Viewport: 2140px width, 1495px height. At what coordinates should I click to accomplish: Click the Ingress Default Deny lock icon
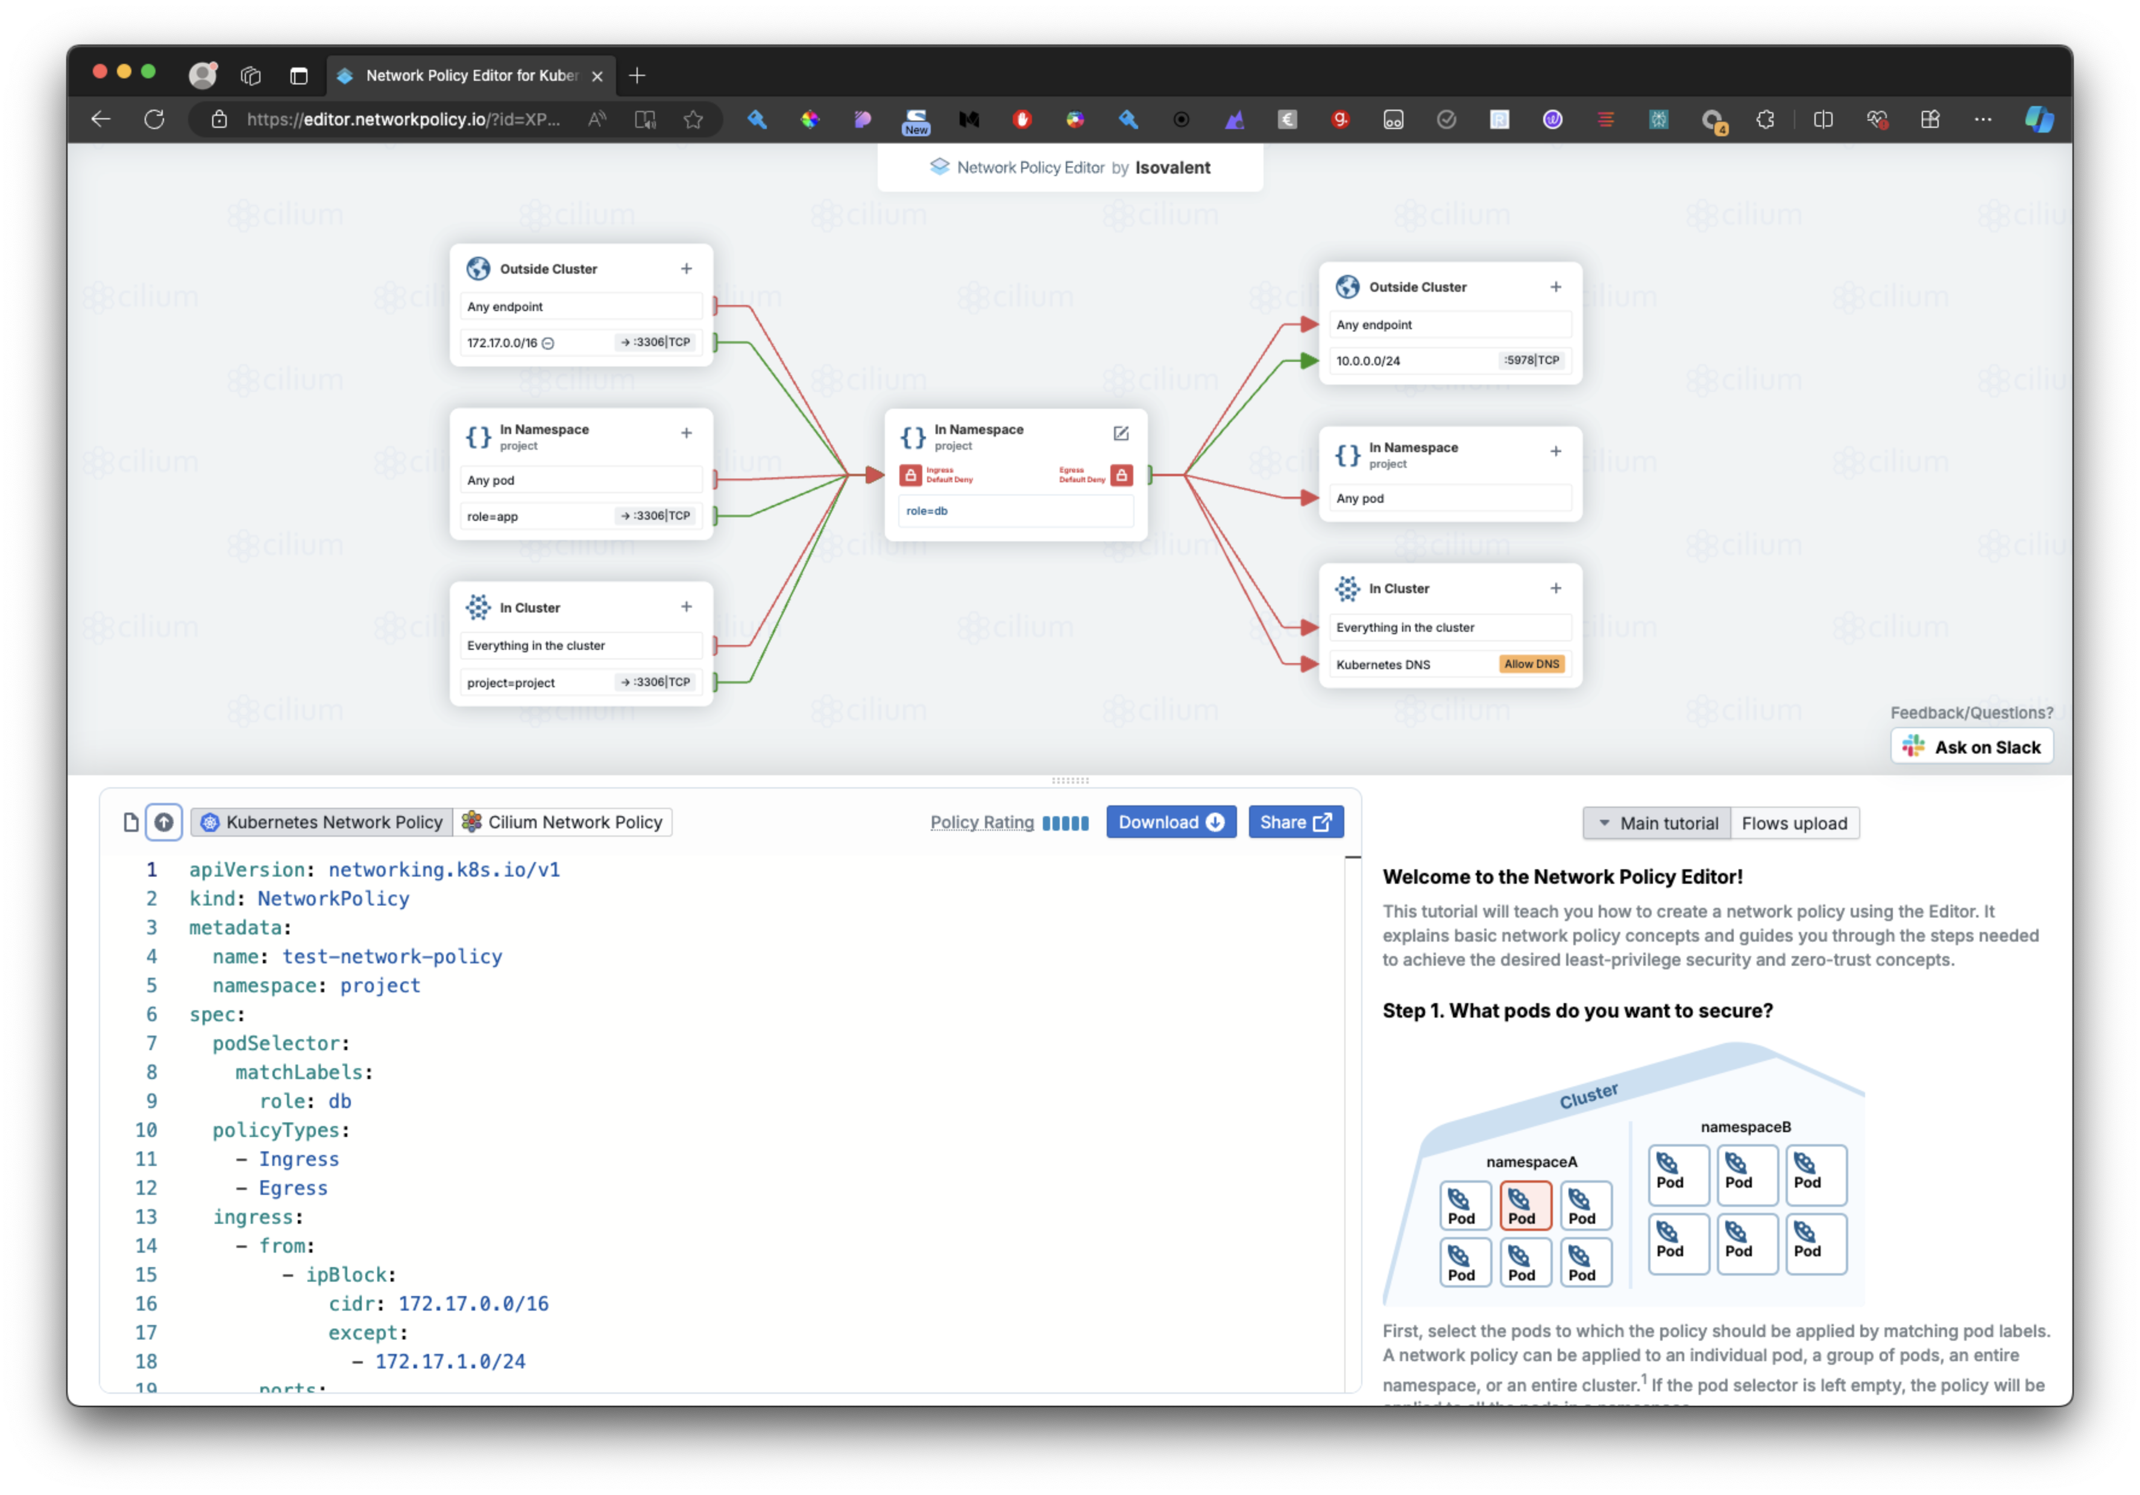[911, 476]
